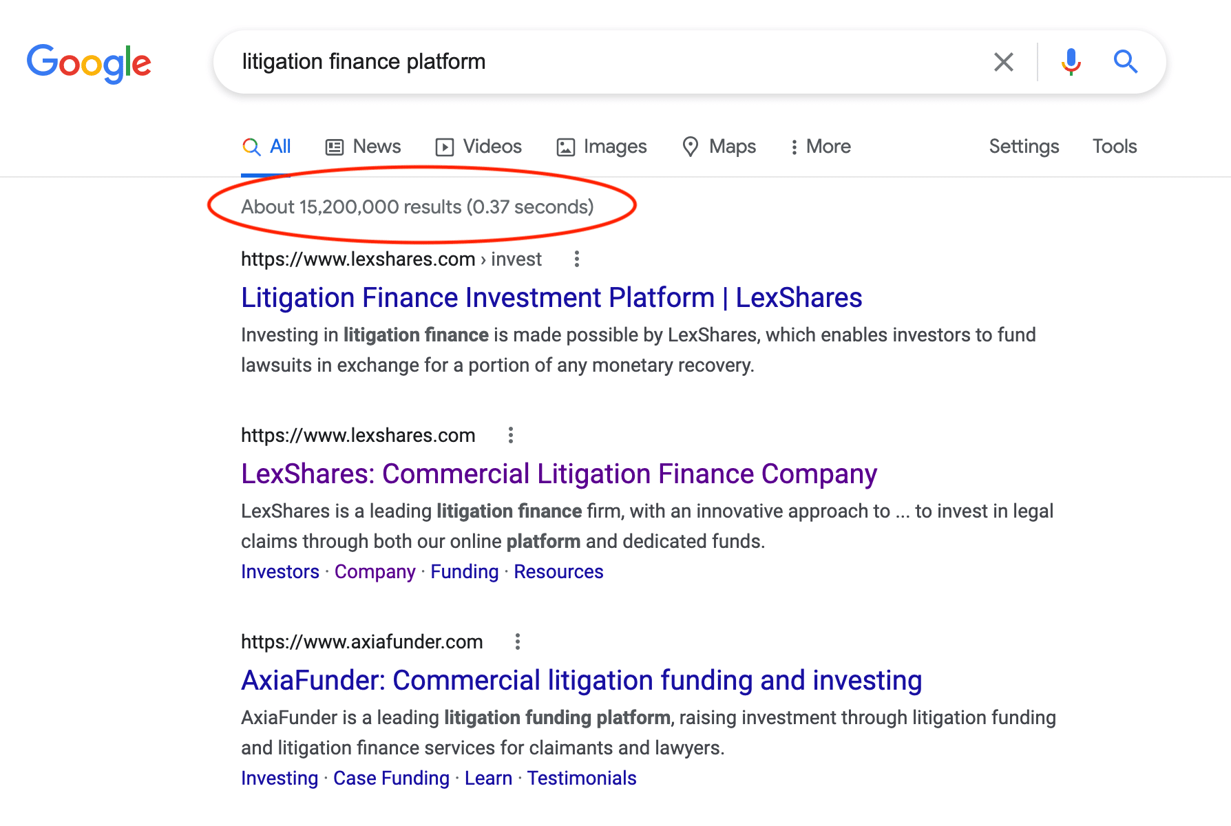
Task: Open the Case Funding sitelink under AxiaFunder
Action: click(391, 779)
